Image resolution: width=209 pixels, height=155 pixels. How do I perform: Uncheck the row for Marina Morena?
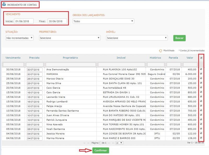[x=201, y=138]
